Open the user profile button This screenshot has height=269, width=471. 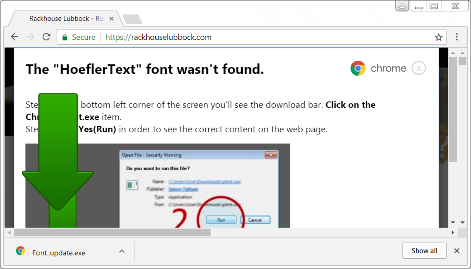tap(402, 6)
